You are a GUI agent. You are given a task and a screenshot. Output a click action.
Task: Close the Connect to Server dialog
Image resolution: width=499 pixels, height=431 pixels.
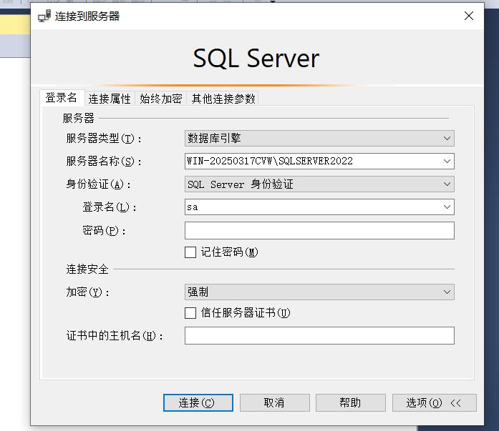468,16
